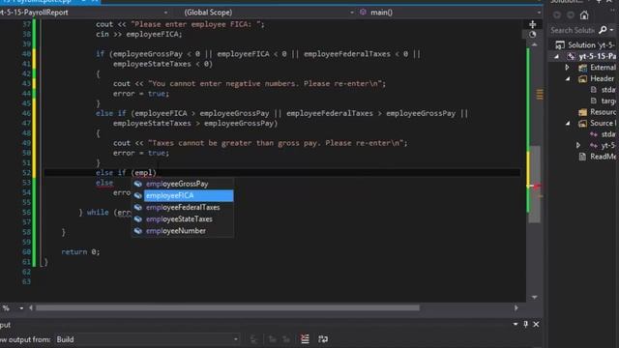Image resolution: width=619 pixels, height=348 pixels.
Task: Open the search options dropdown arrow
Action: coord(611,30)
